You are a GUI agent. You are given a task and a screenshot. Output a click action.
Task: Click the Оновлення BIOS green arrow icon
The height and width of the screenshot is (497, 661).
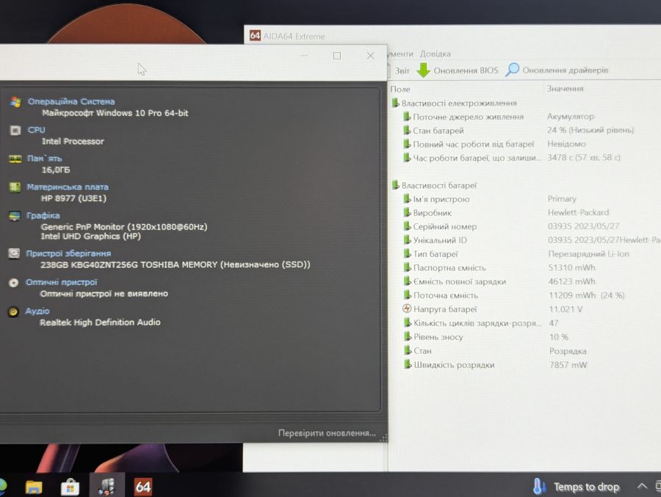coord(423,70)
